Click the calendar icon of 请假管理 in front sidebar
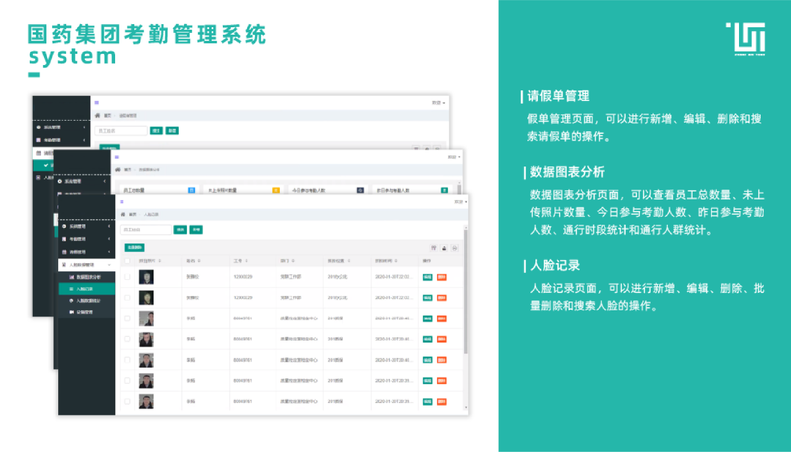 64,252
